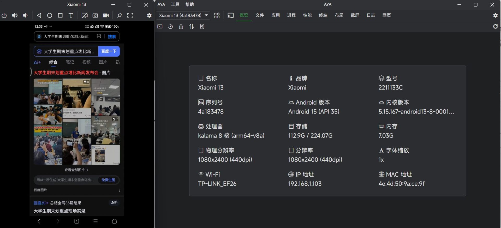Click the phone browser back arrow

point(39,221)
